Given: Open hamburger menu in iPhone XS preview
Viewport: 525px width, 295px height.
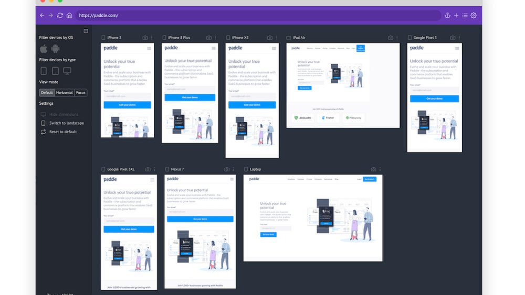Looking at the screenshot, I should click(274, 48).
